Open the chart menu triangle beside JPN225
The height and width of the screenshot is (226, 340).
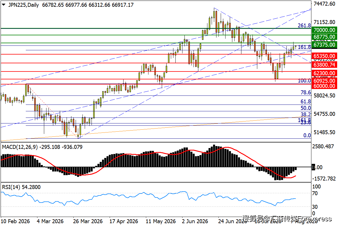4,5
